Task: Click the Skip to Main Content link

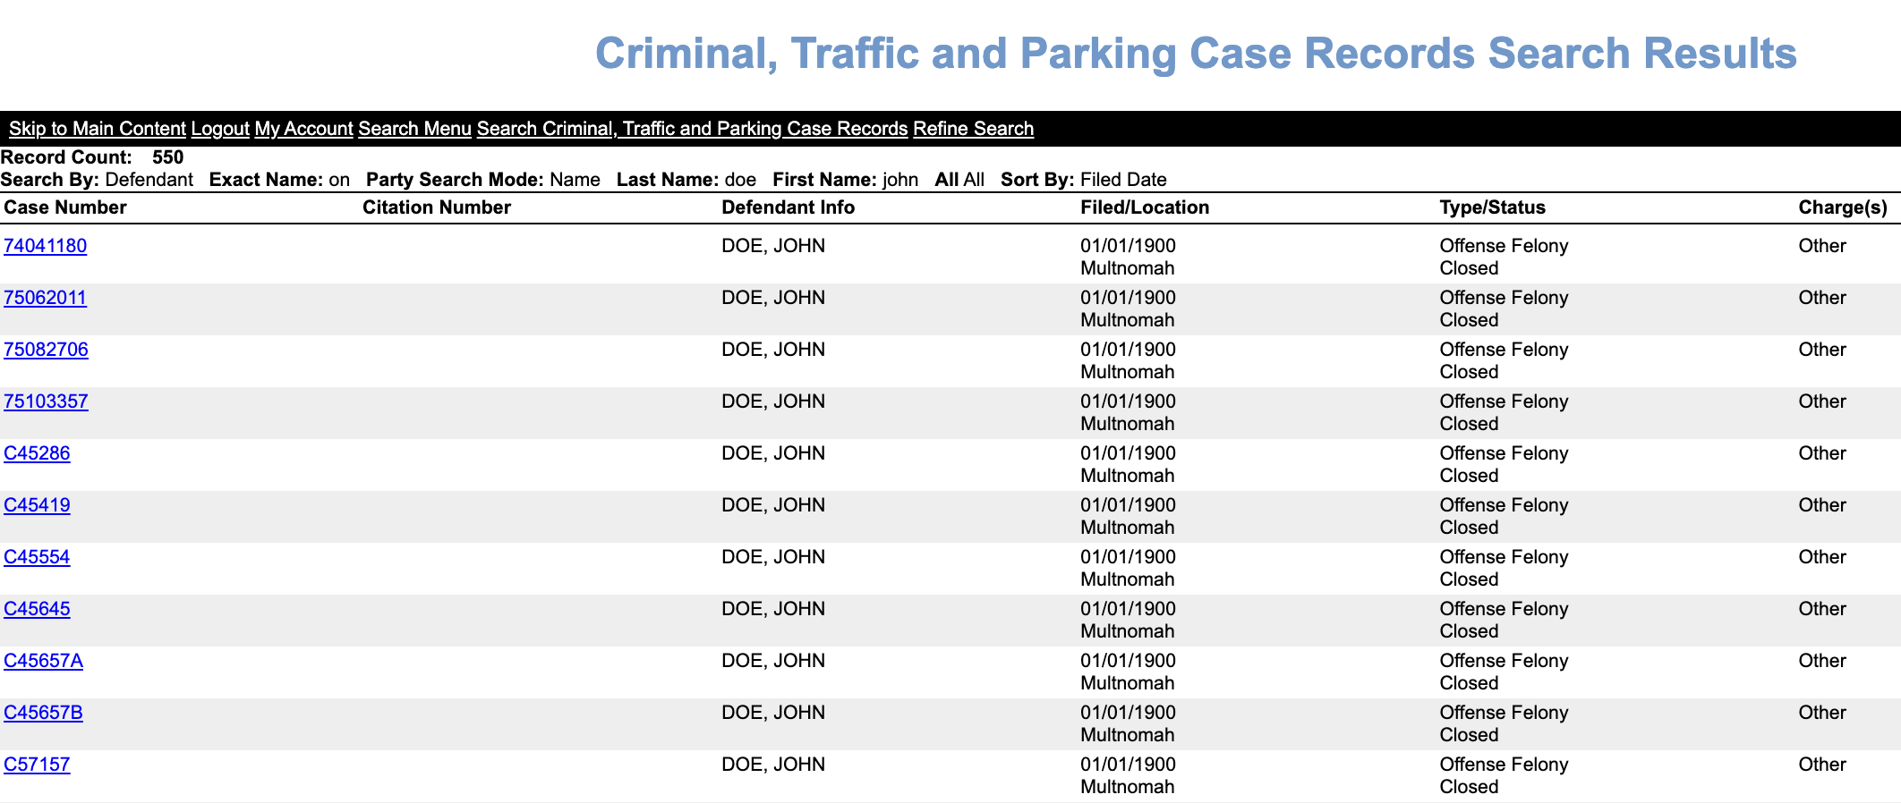Action: click(x=97, y=129)
